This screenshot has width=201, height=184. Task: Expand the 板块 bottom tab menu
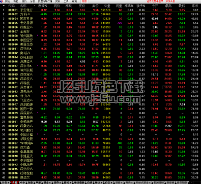click(98, 182)
